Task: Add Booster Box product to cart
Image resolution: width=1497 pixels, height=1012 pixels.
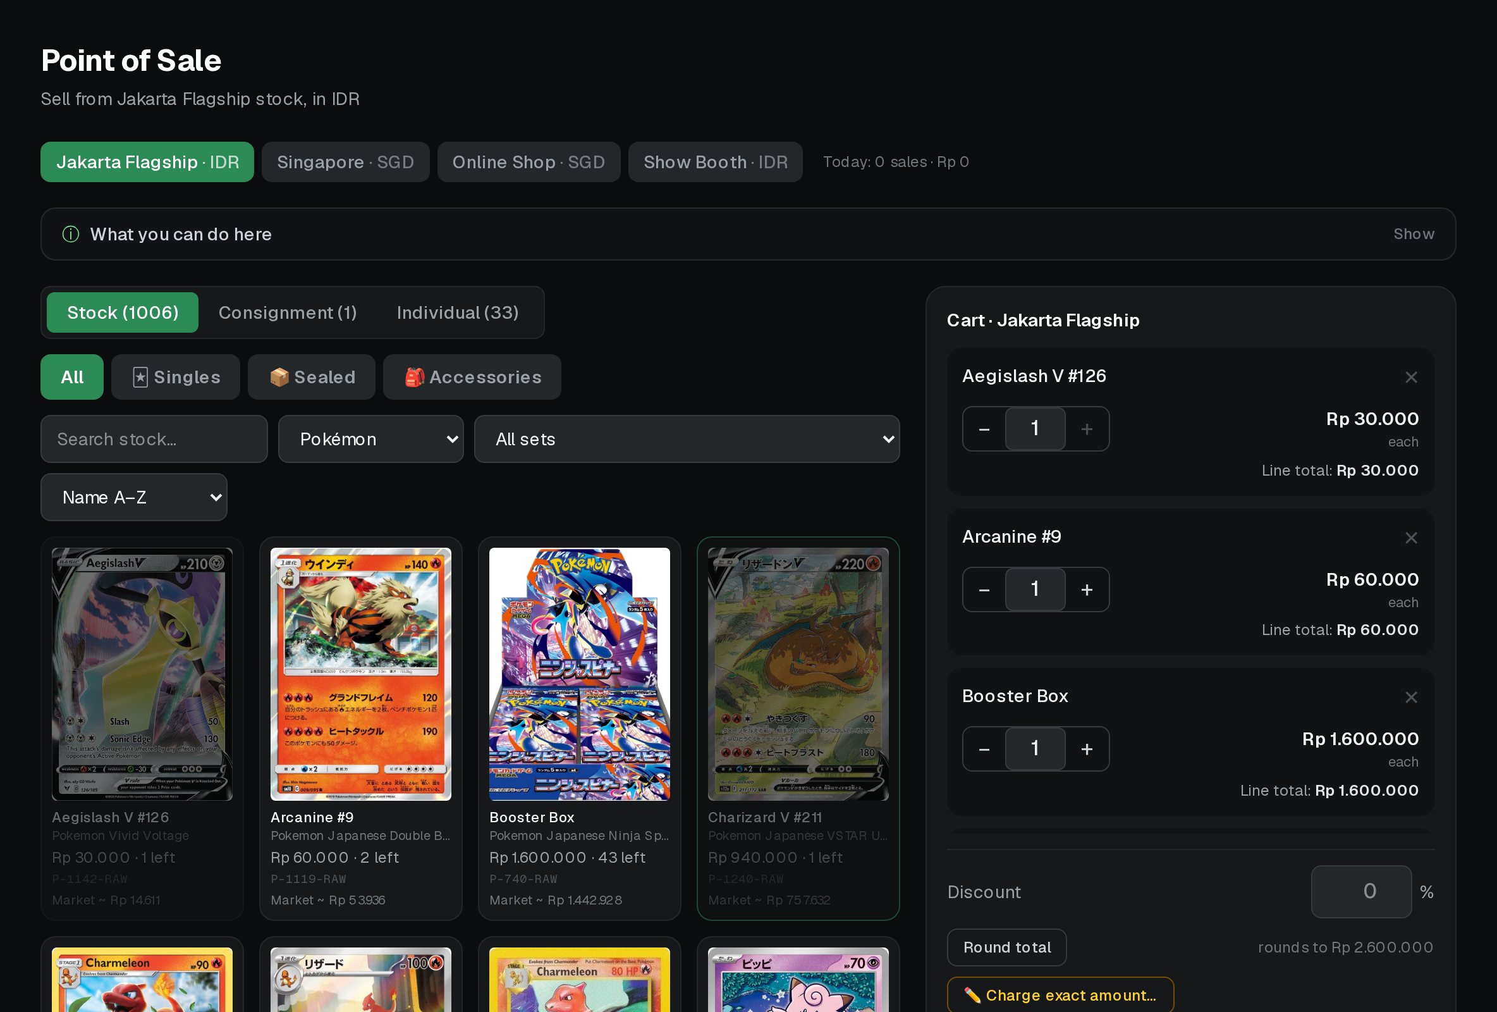Action: [x=580, y=729]
